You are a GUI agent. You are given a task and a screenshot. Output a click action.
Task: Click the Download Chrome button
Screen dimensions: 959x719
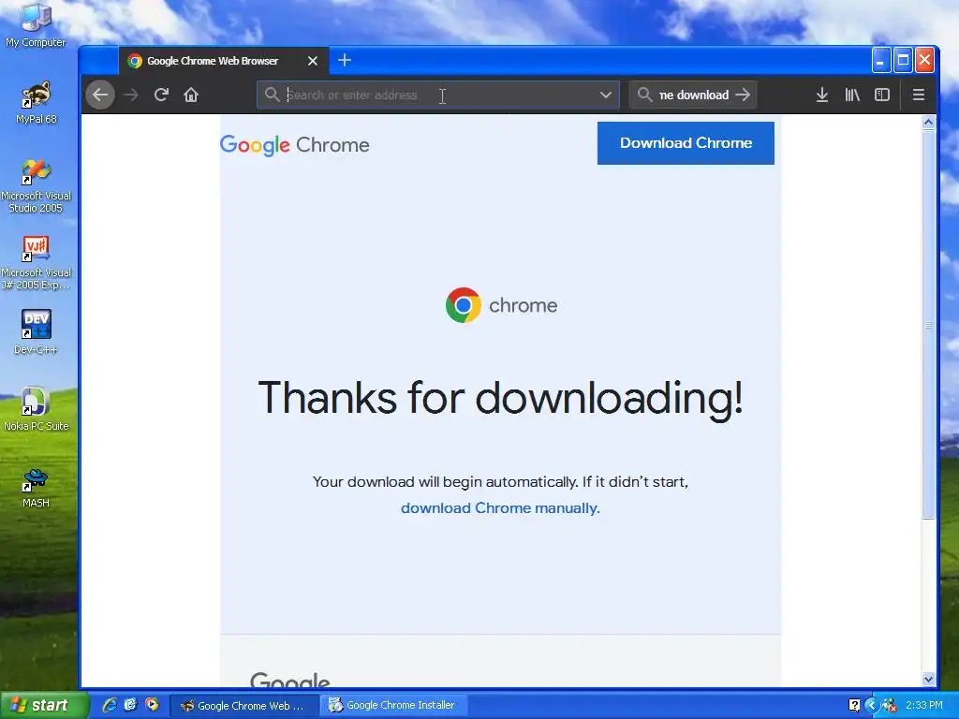(x=686, y=143)
